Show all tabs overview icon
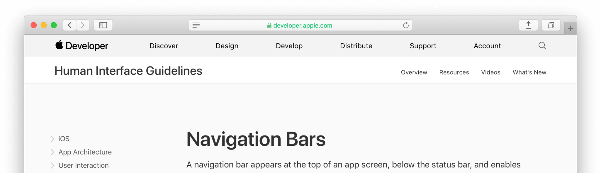Screen dimensions: 601x173 [551, 25]
